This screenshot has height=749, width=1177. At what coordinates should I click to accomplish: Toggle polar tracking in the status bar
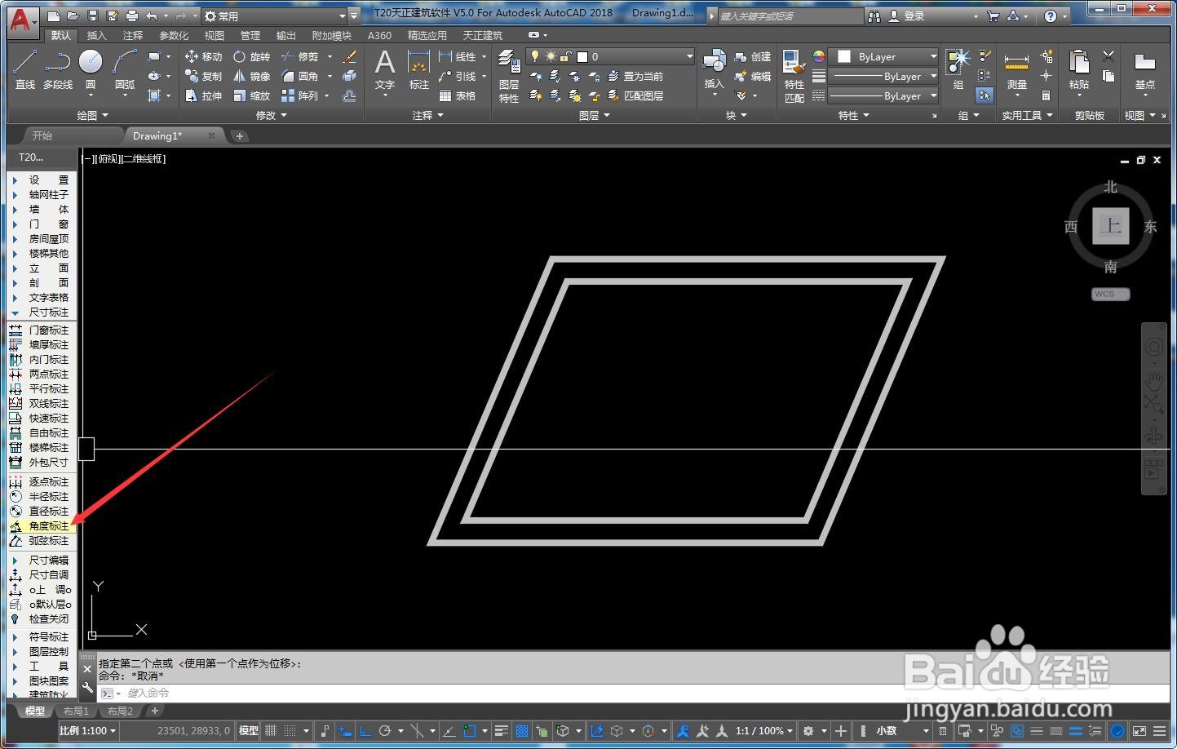(x=385, y=731)
